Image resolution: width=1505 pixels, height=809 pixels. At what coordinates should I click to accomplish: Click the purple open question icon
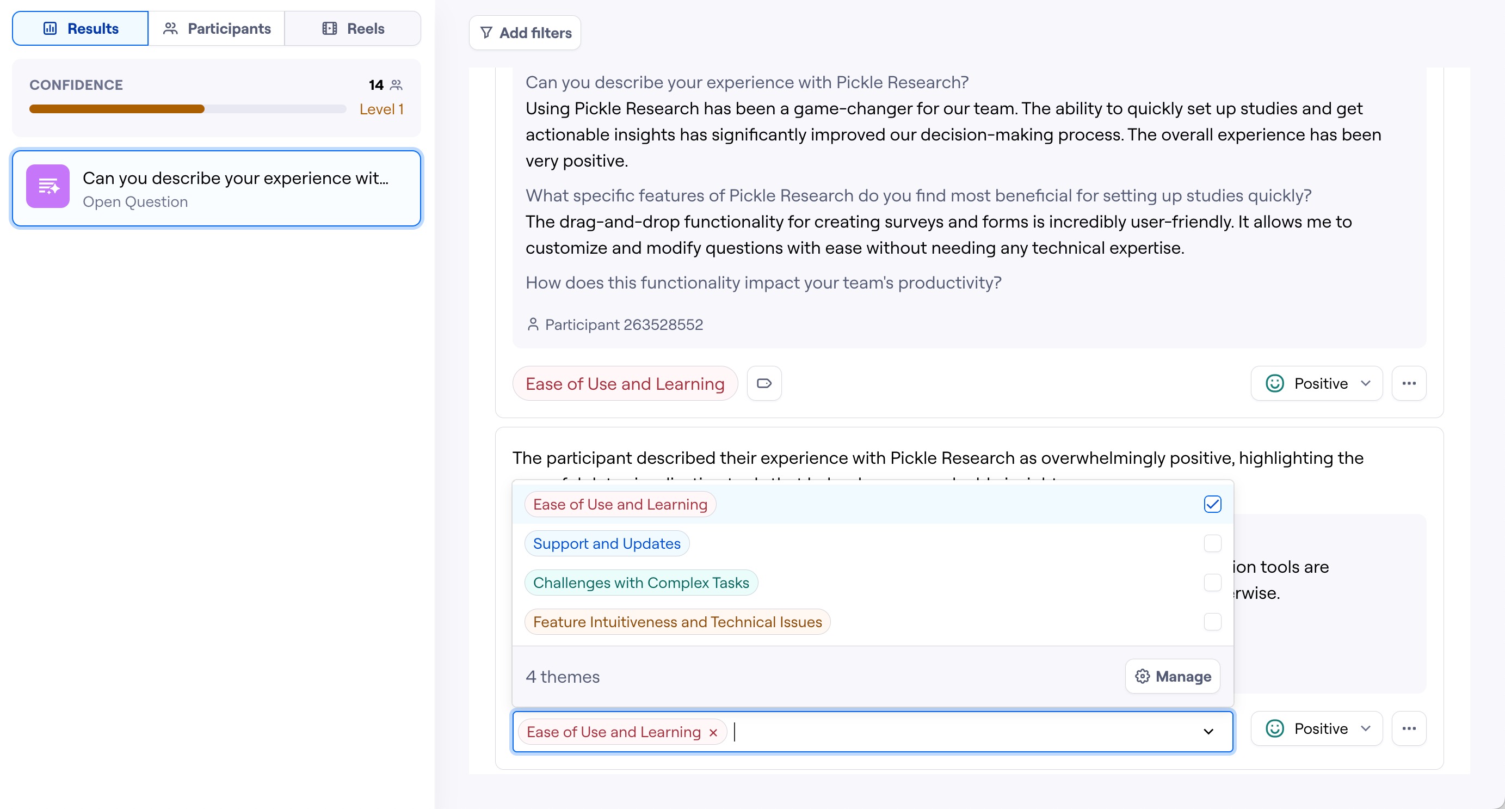point(48,187)
